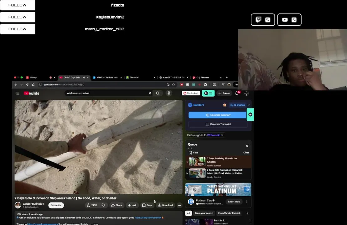Image resolution: width=347 pixels, height=225 pixels.
Task: Open the browser home page
Action: [x=33, y=85]
